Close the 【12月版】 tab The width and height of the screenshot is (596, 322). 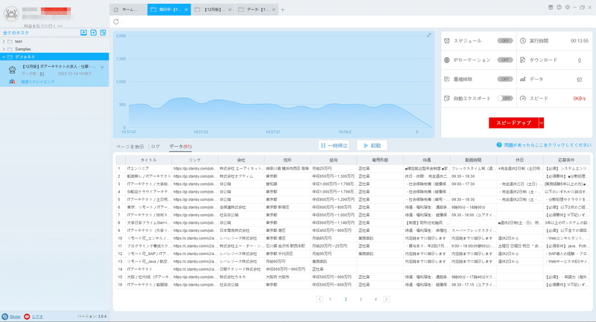[230, 10]
